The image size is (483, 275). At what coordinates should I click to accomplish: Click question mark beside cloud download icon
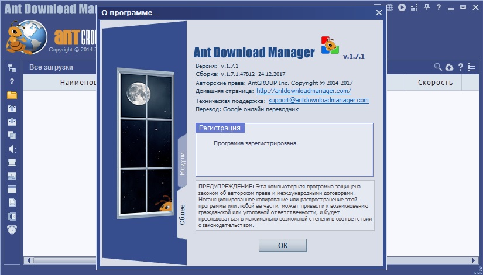tap(461, 67)
